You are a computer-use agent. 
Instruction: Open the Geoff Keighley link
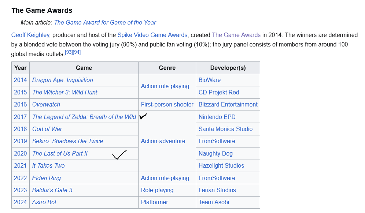30,35
